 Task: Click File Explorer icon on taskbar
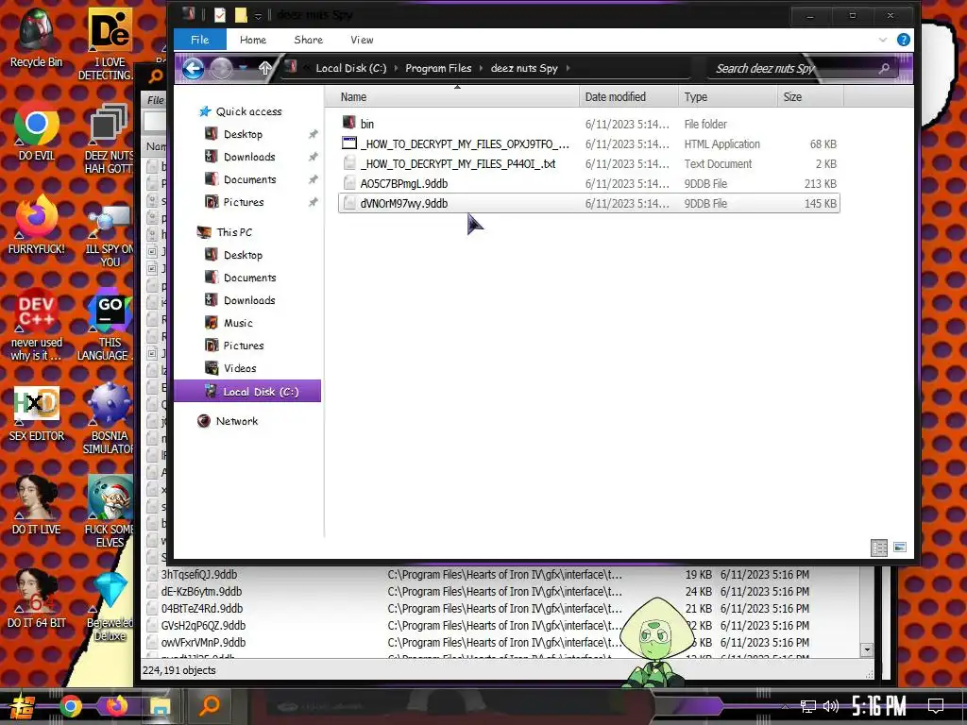[x=161, y=706]
